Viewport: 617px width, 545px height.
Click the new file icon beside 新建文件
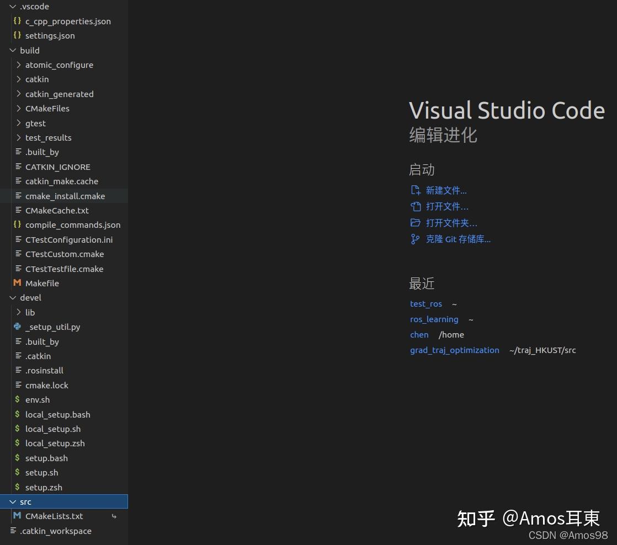point(415,190)
